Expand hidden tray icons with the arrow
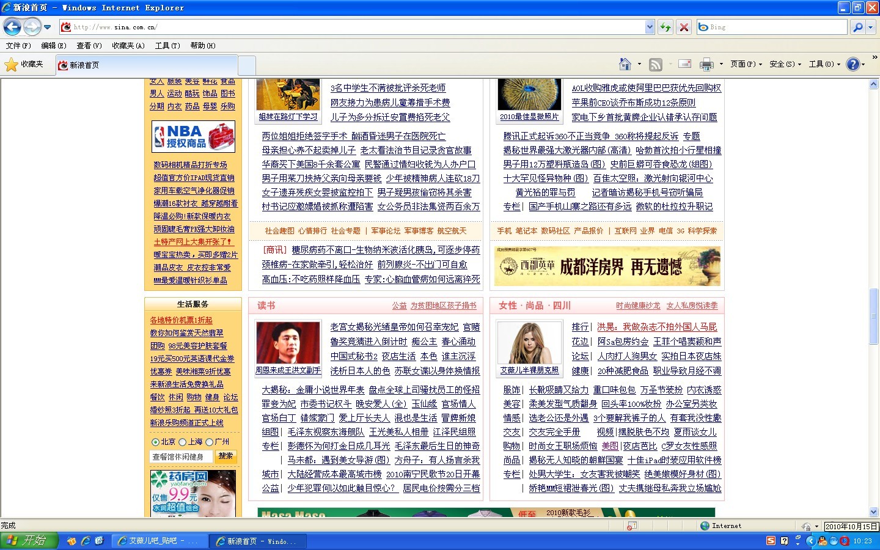The width and height of the screenshot is (880, 550). pos(810,541)
